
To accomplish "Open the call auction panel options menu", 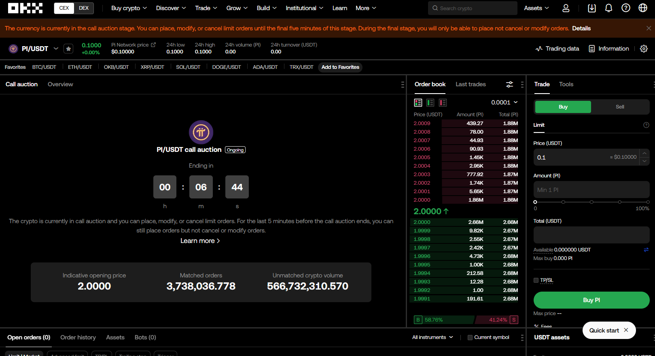I will click(x=402, y=84).
